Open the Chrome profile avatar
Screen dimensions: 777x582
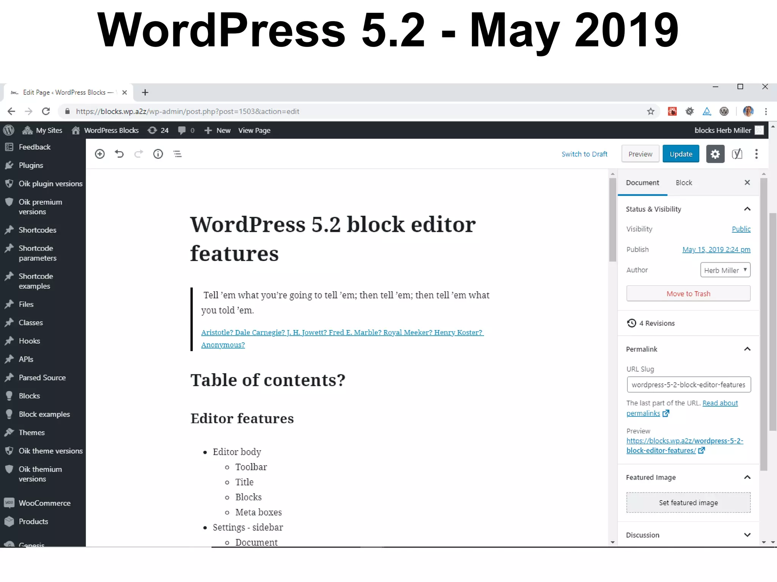coord(748,111)
